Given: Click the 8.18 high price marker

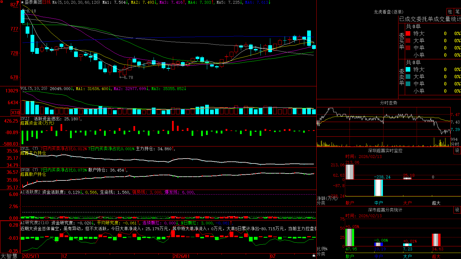Looking at the screenshot, I should [31, 11].
